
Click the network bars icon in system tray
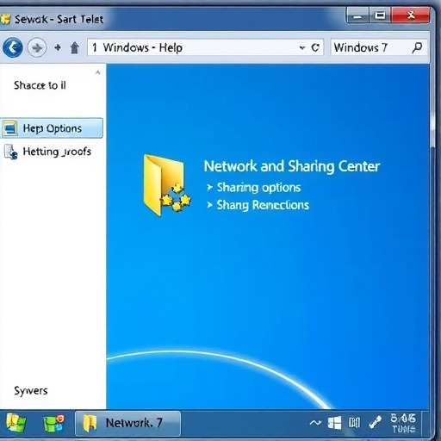[354, 423]
